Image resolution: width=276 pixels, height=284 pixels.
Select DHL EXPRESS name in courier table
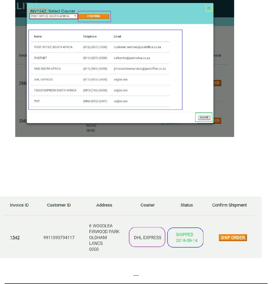[43, 80]
